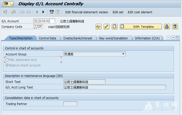The height and width of the screenshot is (115, 182).
Task: Click the With Template button
Action: coord(141,27)
